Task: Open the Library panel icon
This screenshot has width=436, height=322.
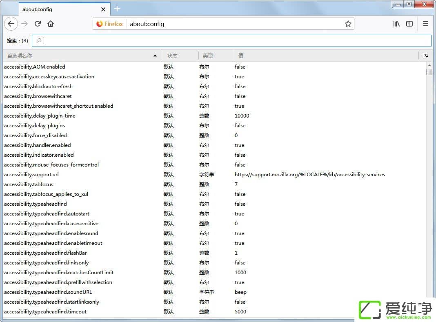Action: click(x=396, y=24)
